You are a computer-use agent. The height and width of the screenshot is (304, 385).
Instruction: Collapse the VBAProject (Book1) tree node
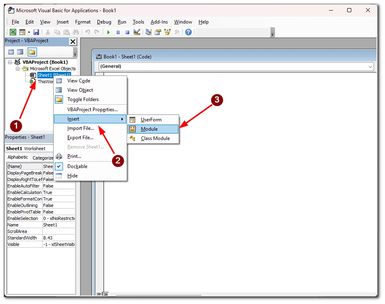tap(10, 63)
